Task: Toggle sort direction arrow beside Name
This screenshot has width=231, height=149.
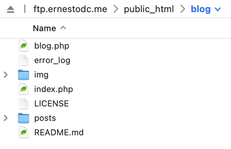Action: tap(63, 28)
